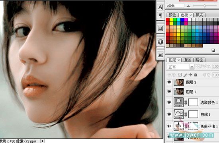Select the layer named 图层 1
The image size is (219, 143).
tap(191, 92)
